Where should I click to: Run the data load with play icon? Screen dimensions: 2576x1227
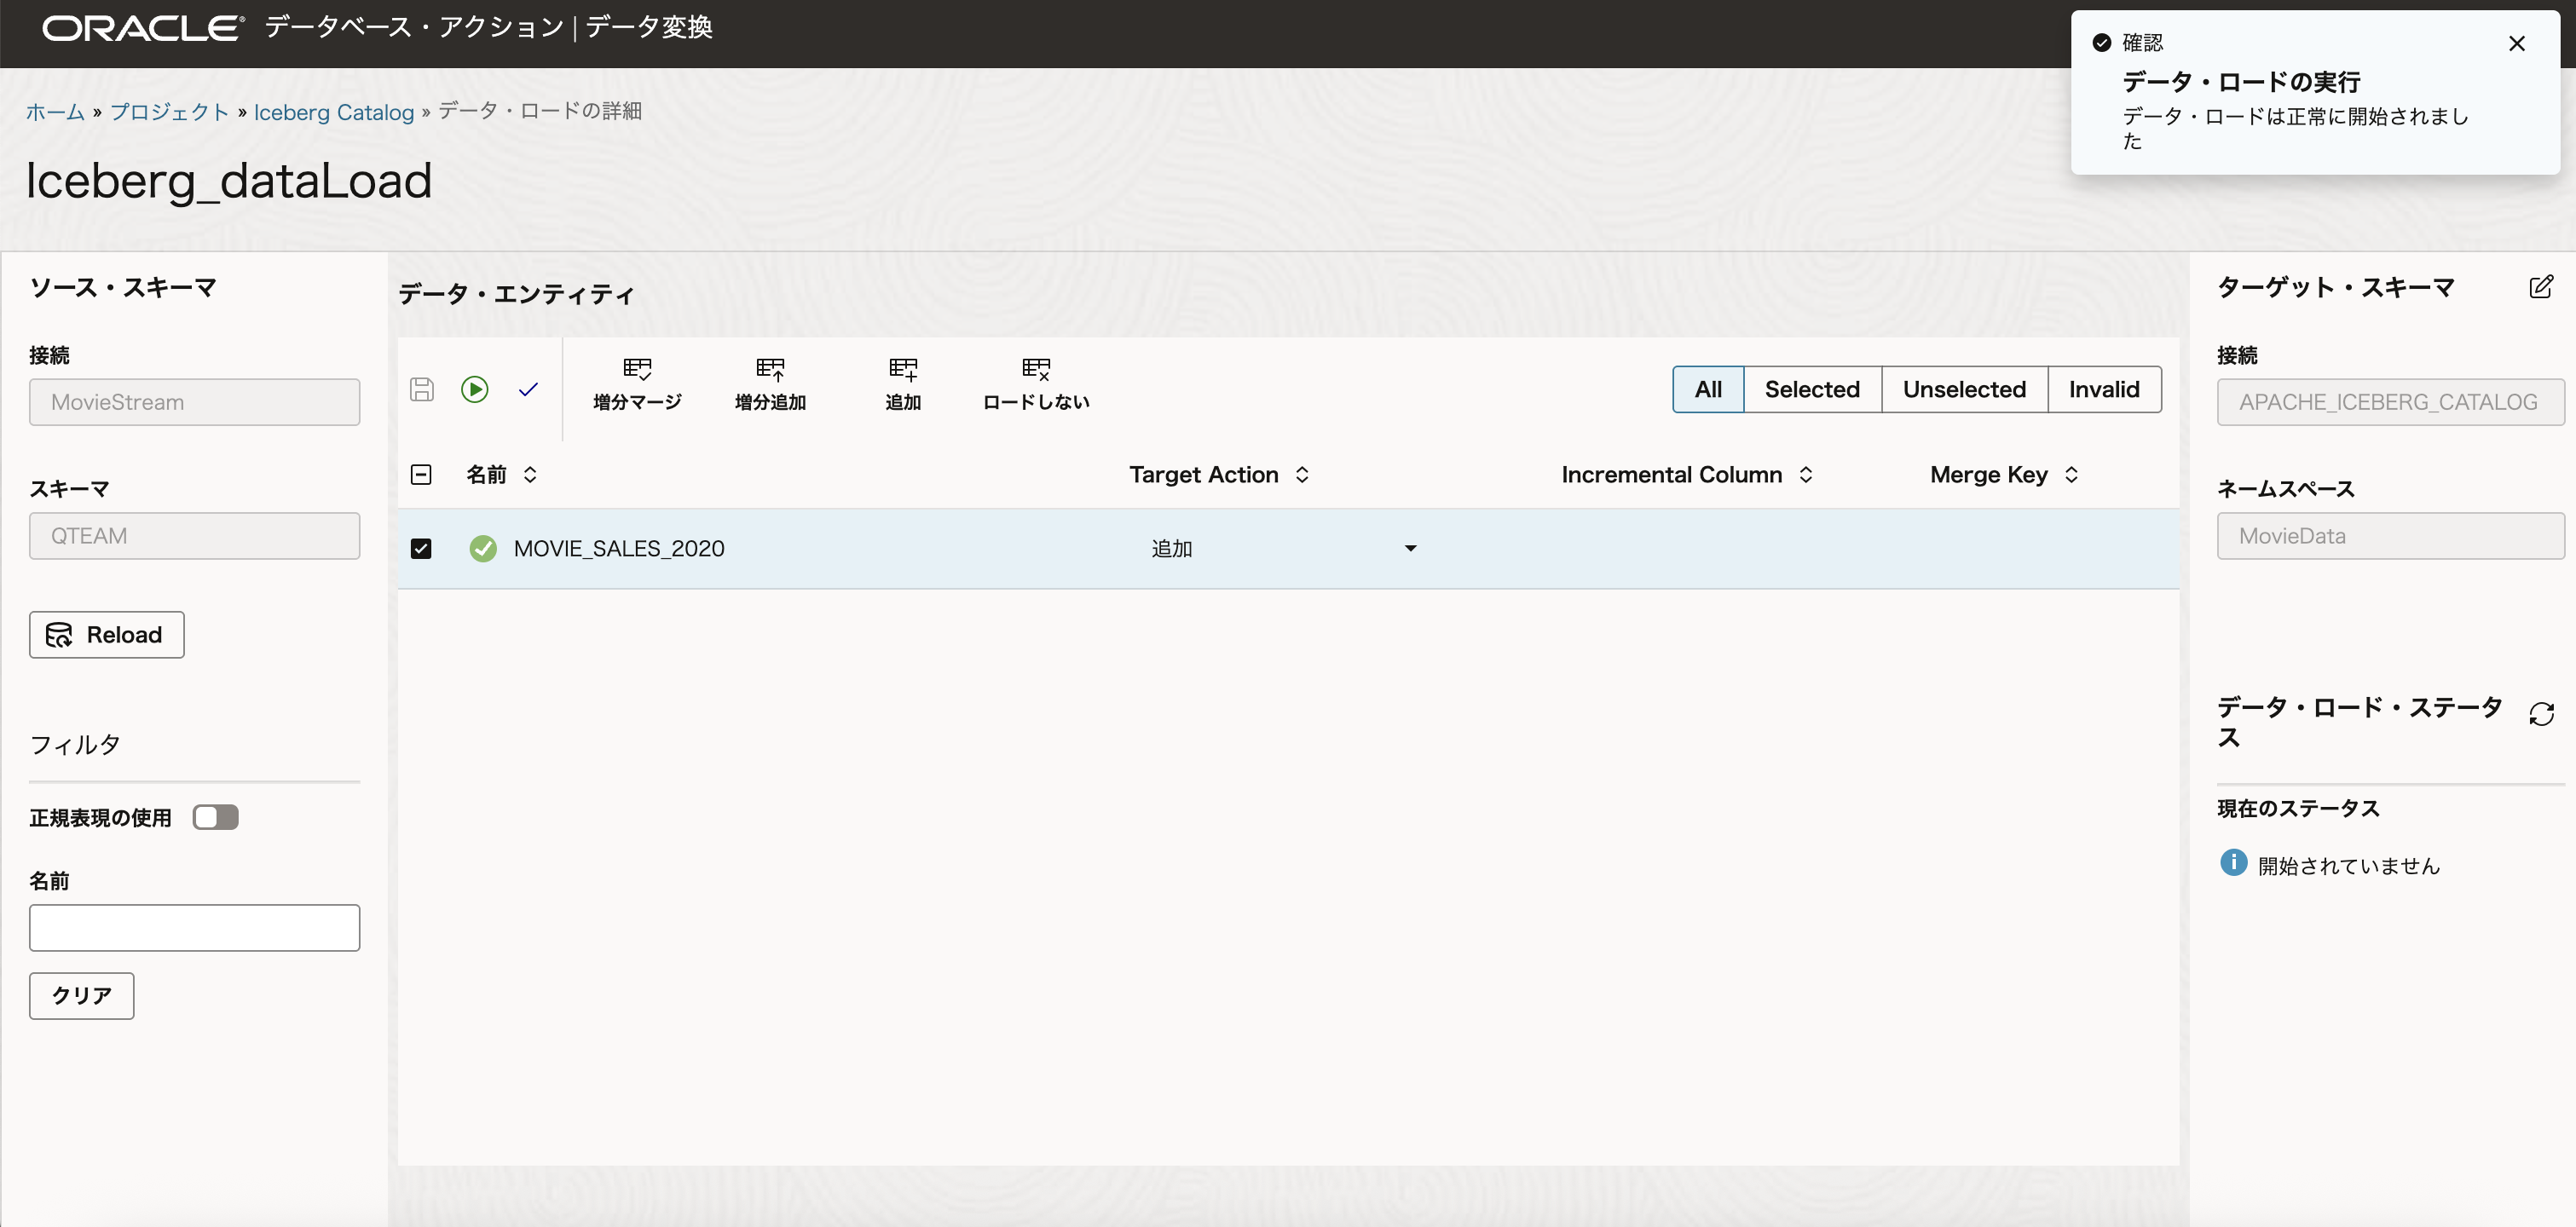[x=475, y=389]
